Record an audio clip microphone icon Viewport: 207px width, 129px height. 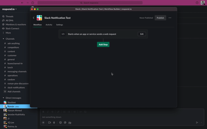pos(54,123)
